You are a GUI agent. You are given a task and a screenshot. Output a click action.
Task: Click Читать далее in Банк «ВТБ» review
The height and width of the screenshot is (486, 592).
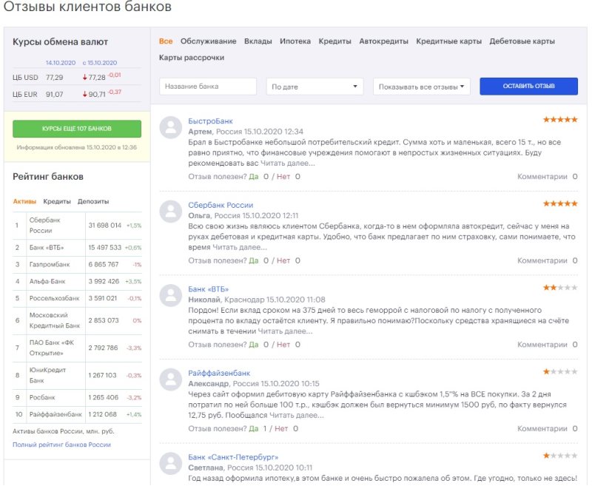(x=286, y=331)
